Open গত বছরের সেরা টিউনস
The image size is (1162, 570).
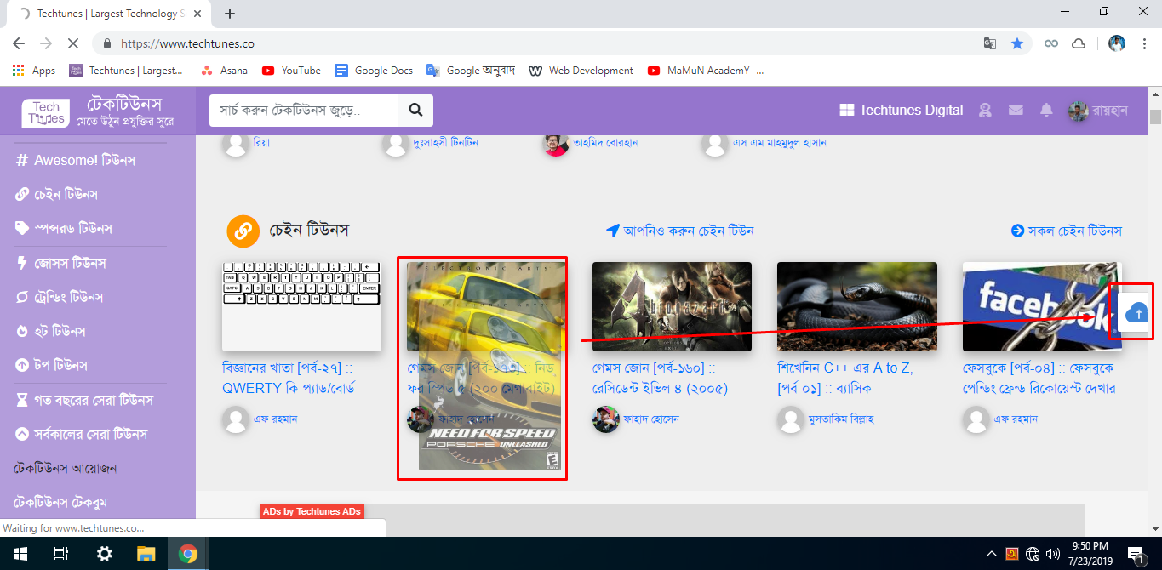tap(83, 400)
